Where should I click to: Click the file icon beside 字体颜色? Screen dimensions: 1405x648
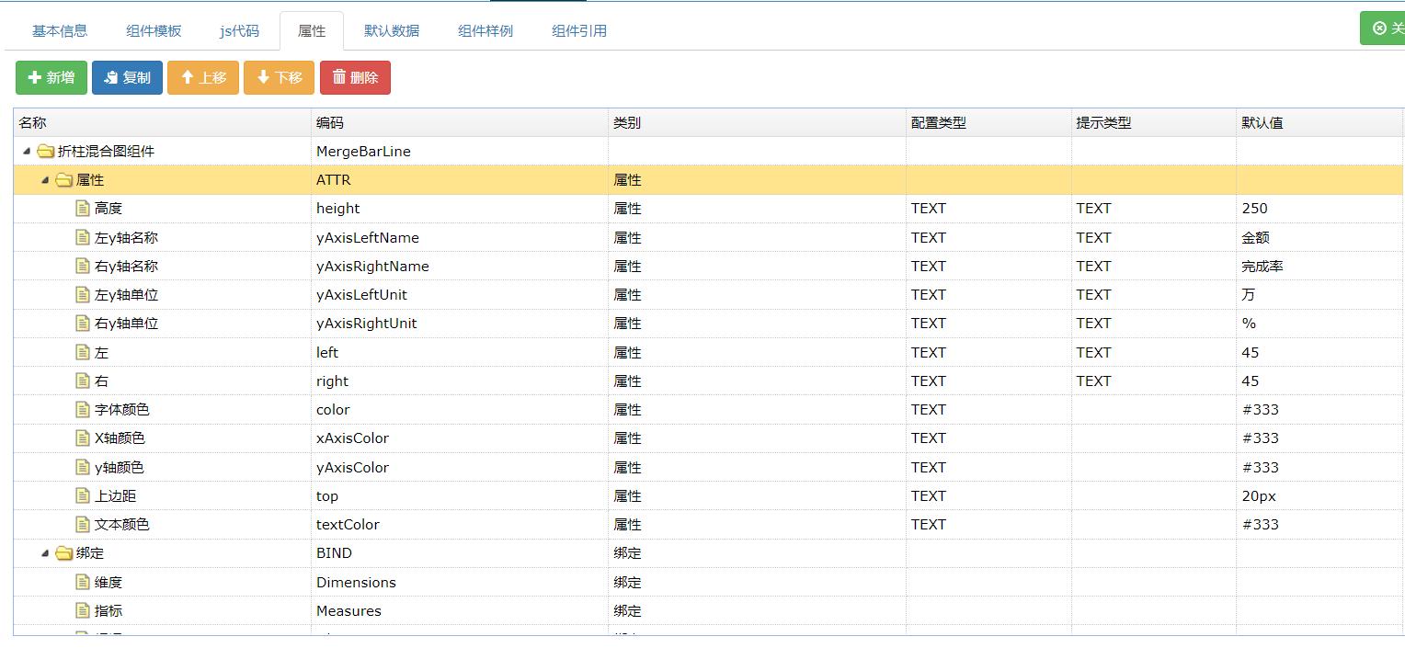[83, 410]
